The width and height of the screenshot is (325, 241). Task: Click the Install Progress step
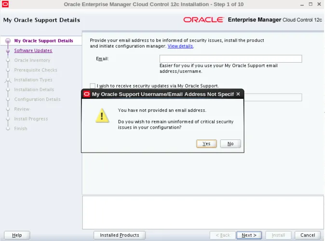[x=31, y=119]
